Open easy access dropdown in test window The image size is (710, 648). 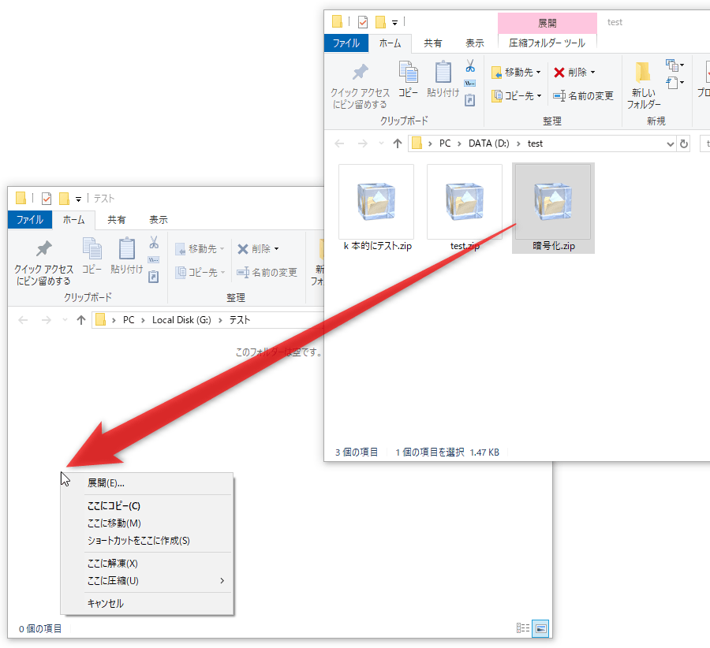click(674, 83)
